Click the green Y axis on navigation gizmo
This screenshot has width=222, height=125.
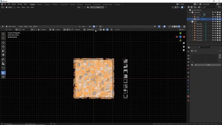pyautogui.click(x=180, y=33)
